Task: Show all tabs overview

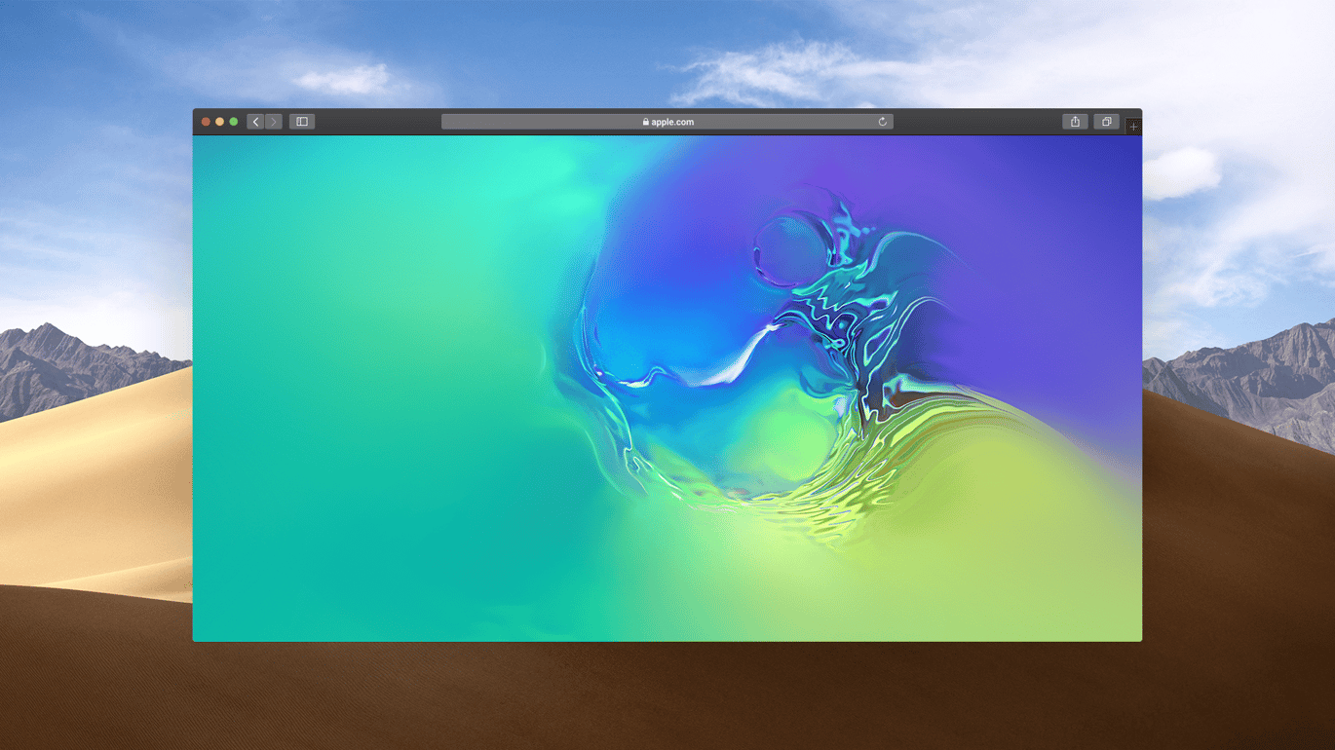Action: click(1107, 122)
